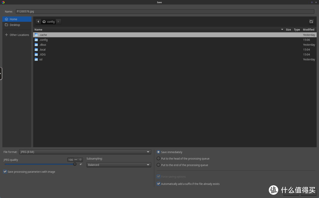The height and width of the screenshot is (198, 319).
Task: Reset JPEG quality with the undo arrow
Action: (x=81, y=164)
